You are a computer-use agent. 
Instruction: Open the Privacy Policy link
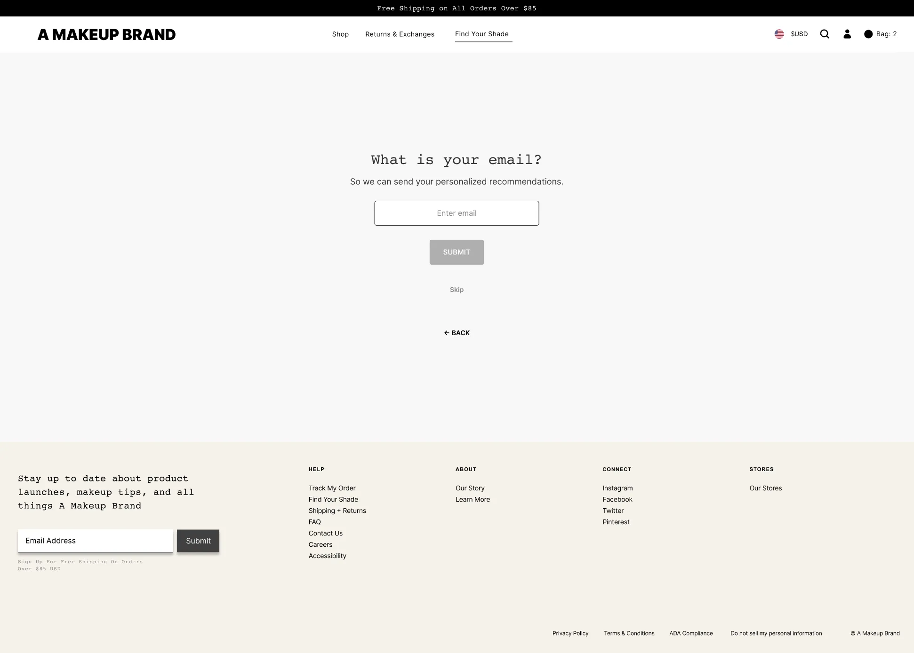coord(570,633)
